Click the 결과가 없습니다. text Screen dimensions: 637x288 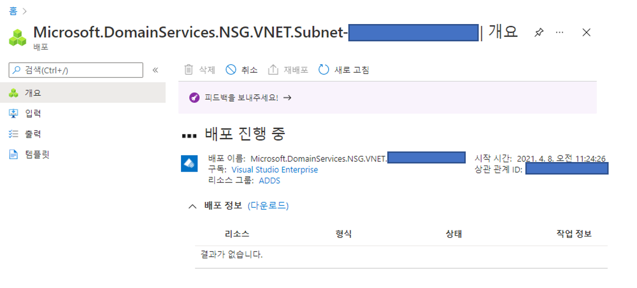(x=231, y=255)
